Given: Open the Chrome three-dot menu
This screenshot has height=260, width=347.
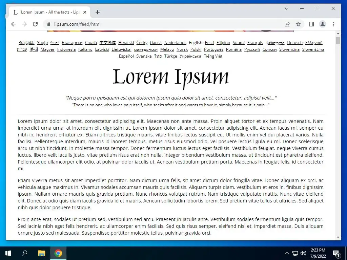Looking at the screenshot, I should [x=333, y=24].
